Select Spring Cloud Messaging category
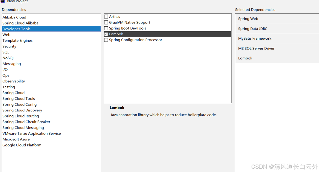The width and height of the screenshot is (319, 172). point(51,128)
